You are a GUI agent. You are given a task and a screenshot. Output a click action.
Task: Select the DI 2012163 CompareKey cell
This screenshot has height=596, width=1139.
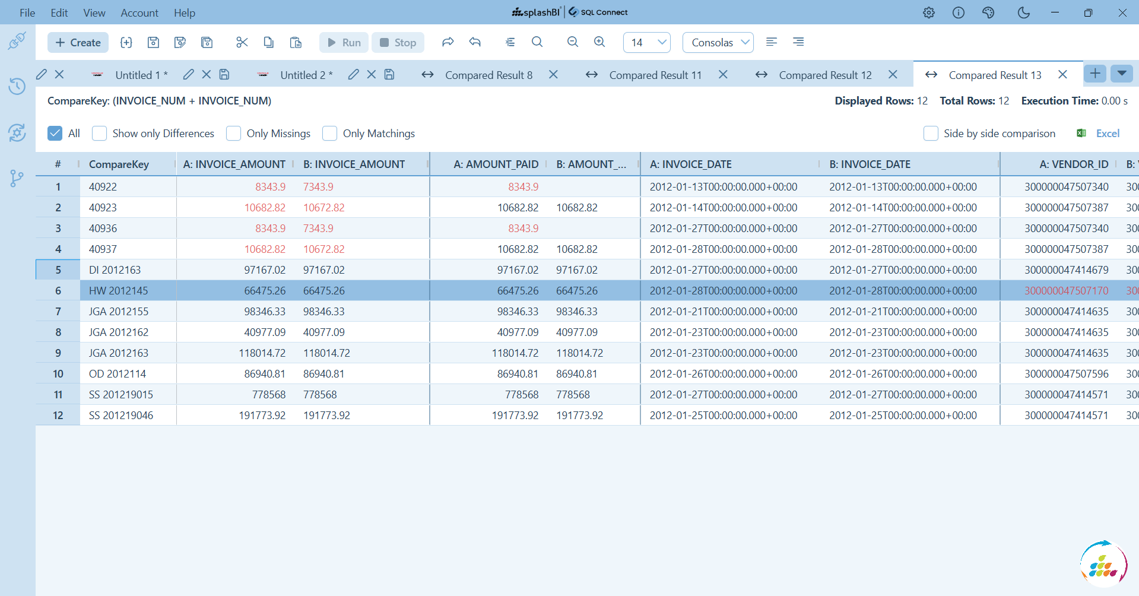(x=128, y=270)
